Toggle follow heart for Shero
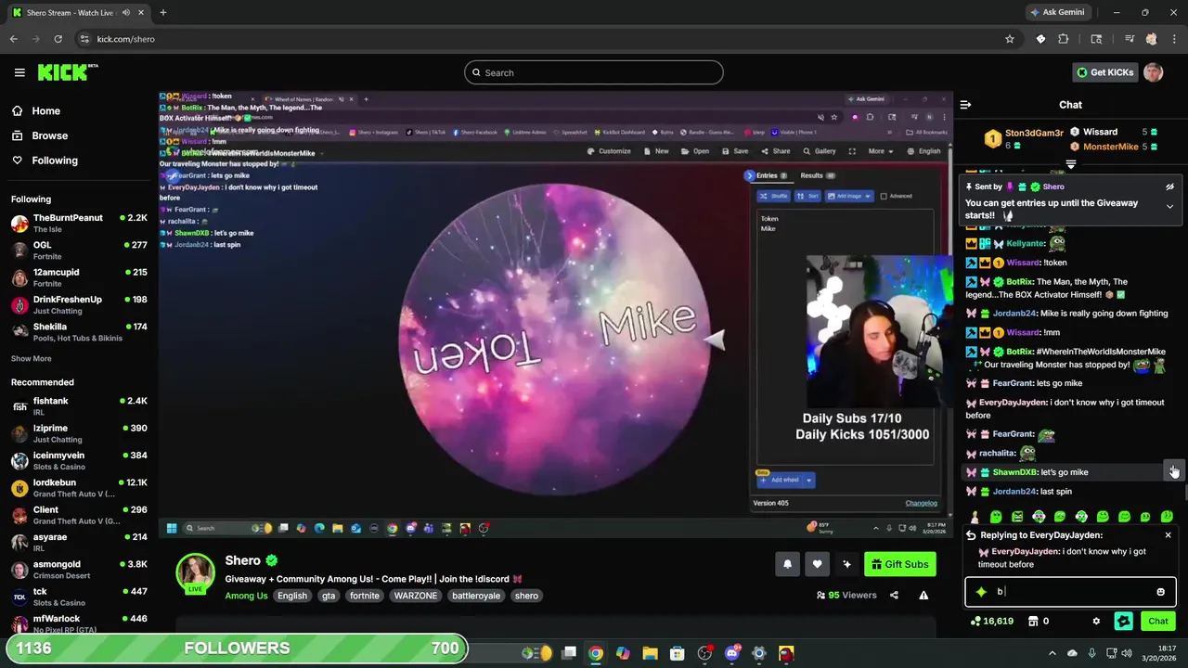 817,564
